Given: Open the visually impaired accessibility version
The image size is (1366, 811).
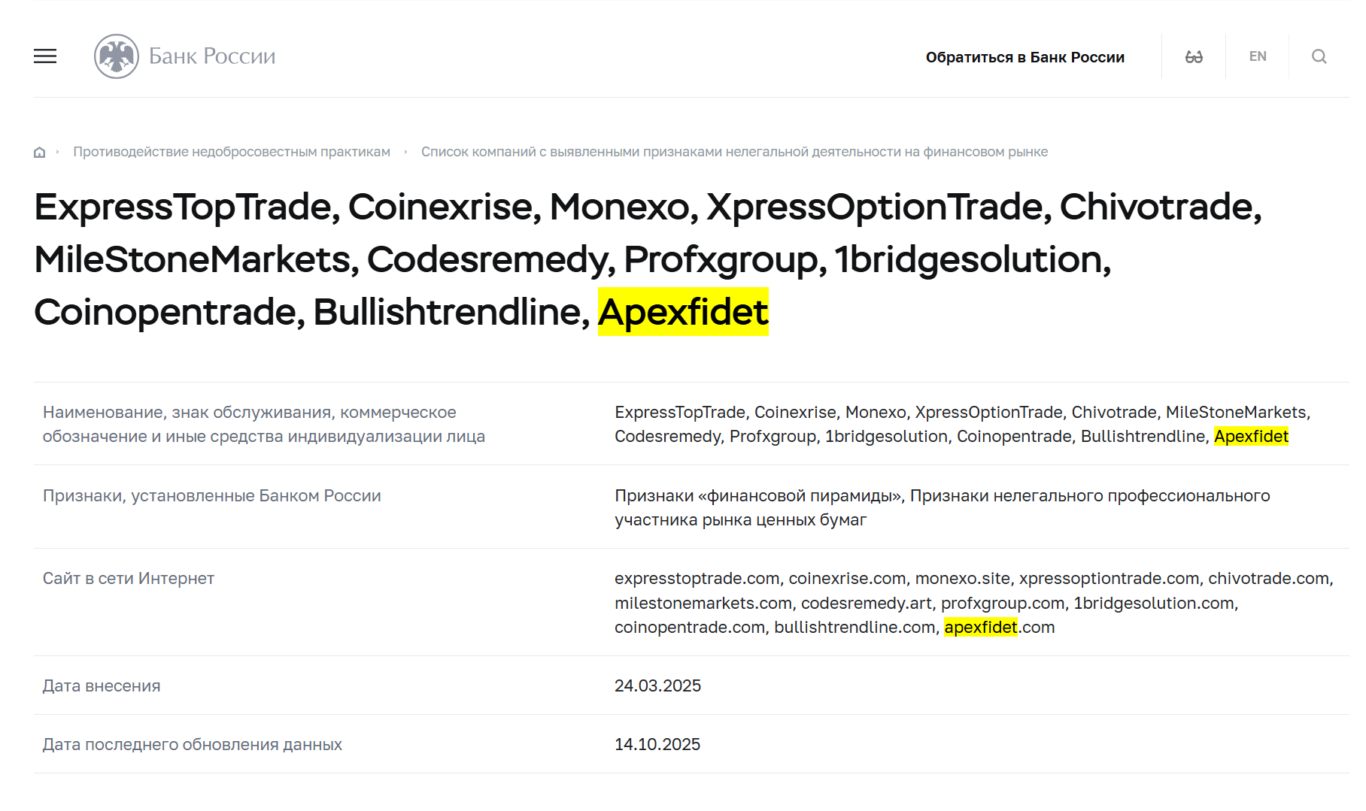Looking at the screenshot, I should tap(1193, 56).
